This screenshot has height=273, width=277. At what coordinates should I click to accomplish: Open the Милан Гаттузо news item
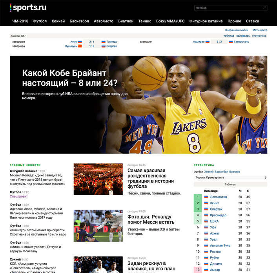pyautogui.click(x=35, y=249)
